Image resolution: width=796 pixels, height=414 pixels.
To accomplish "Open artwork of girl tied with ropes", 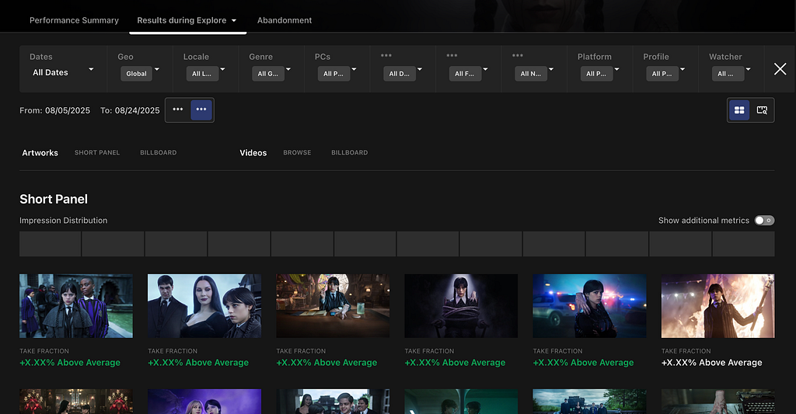I will pyautogui.click(x=461, y=306).
